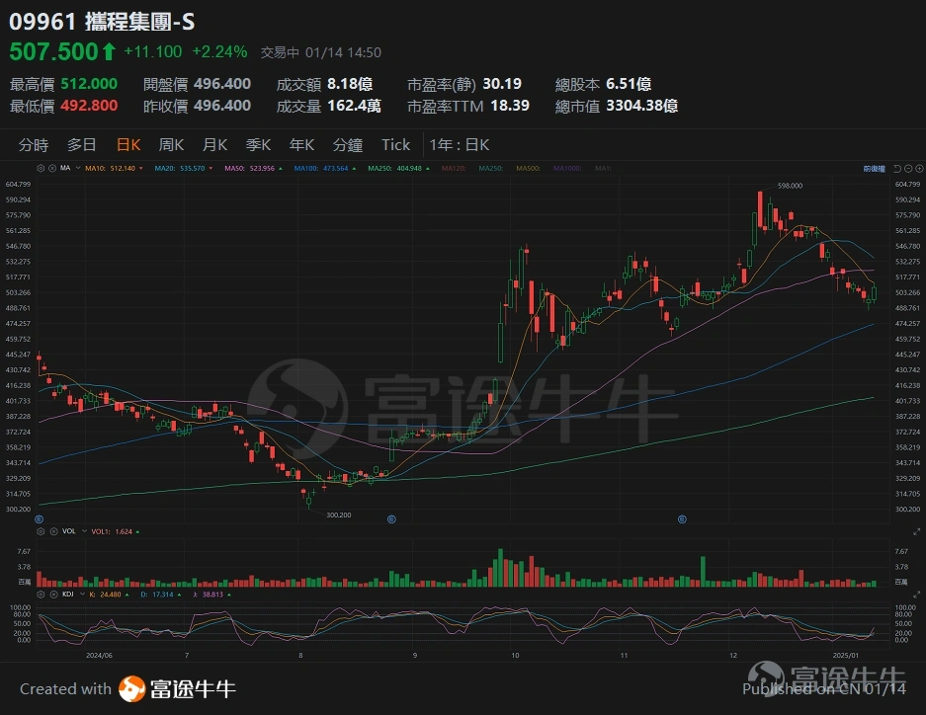926x715 pixels.
Task: Click the blue event marker near September
Action: [x=391, y=519]
